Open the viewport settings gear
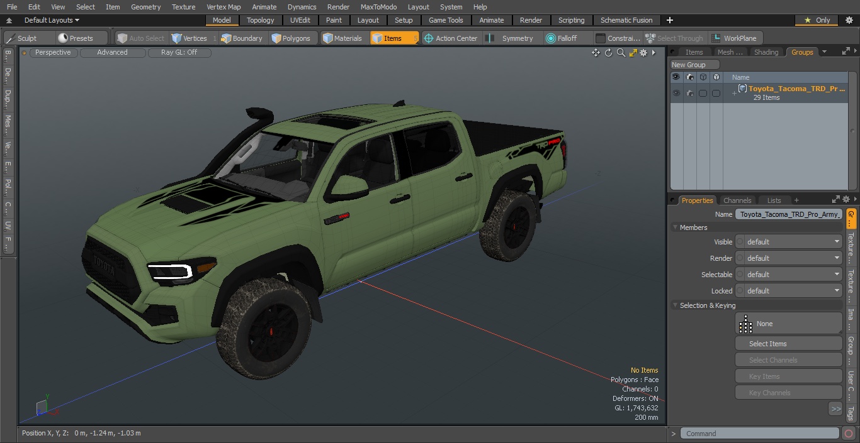 pyautogui.click(x=643, y=53)
